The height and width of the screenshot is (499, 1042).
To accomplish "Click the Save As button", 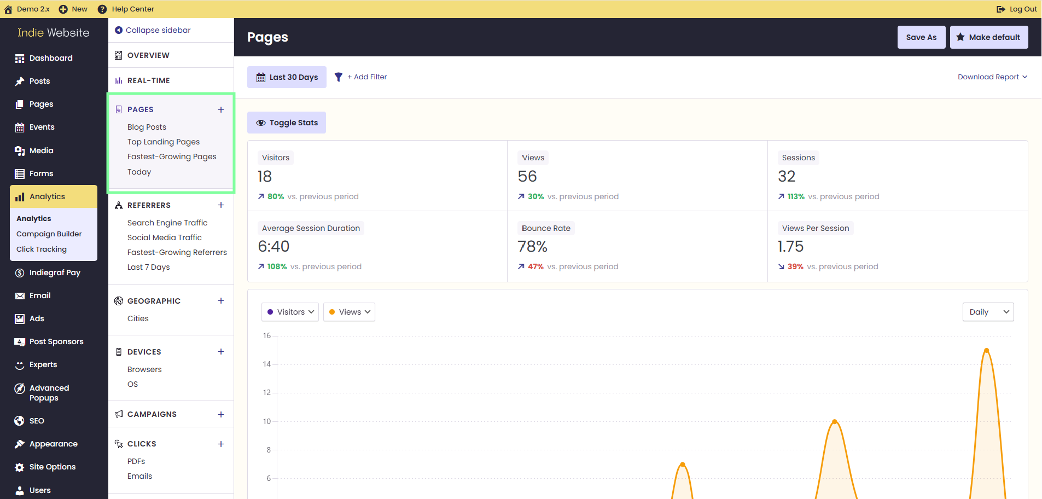I will 921,37.
